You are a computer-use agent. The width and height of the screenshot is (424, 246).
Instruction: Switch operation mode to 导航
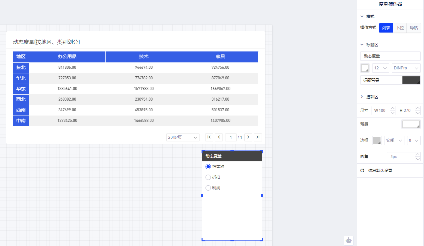point(414,28)
